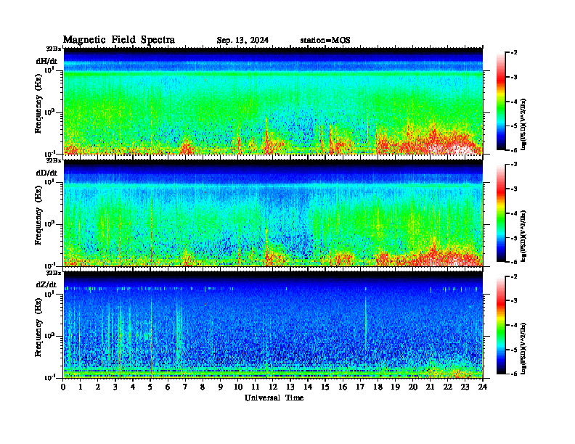
Task: Click the log PSD label beside dZ/dt color bar
Action: click(523, 348)
